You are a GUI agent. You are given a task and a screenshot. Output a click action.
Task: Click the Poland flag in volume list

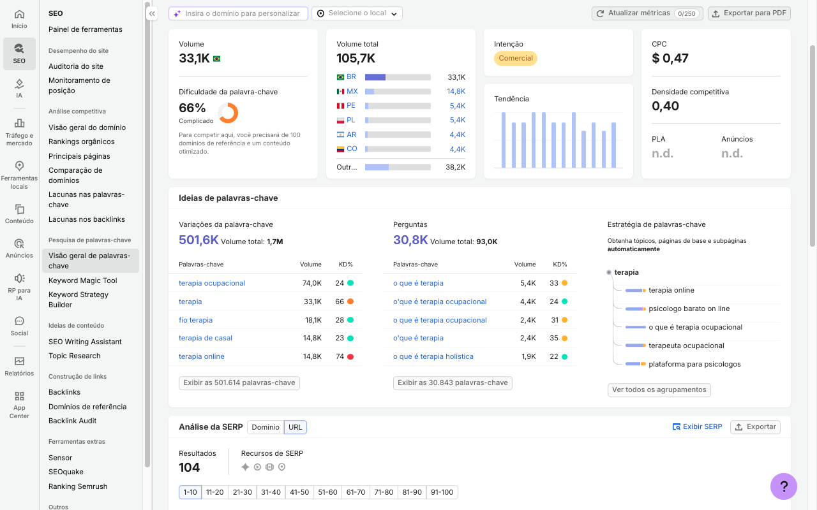pyautogui.click(x=340, y=120)
